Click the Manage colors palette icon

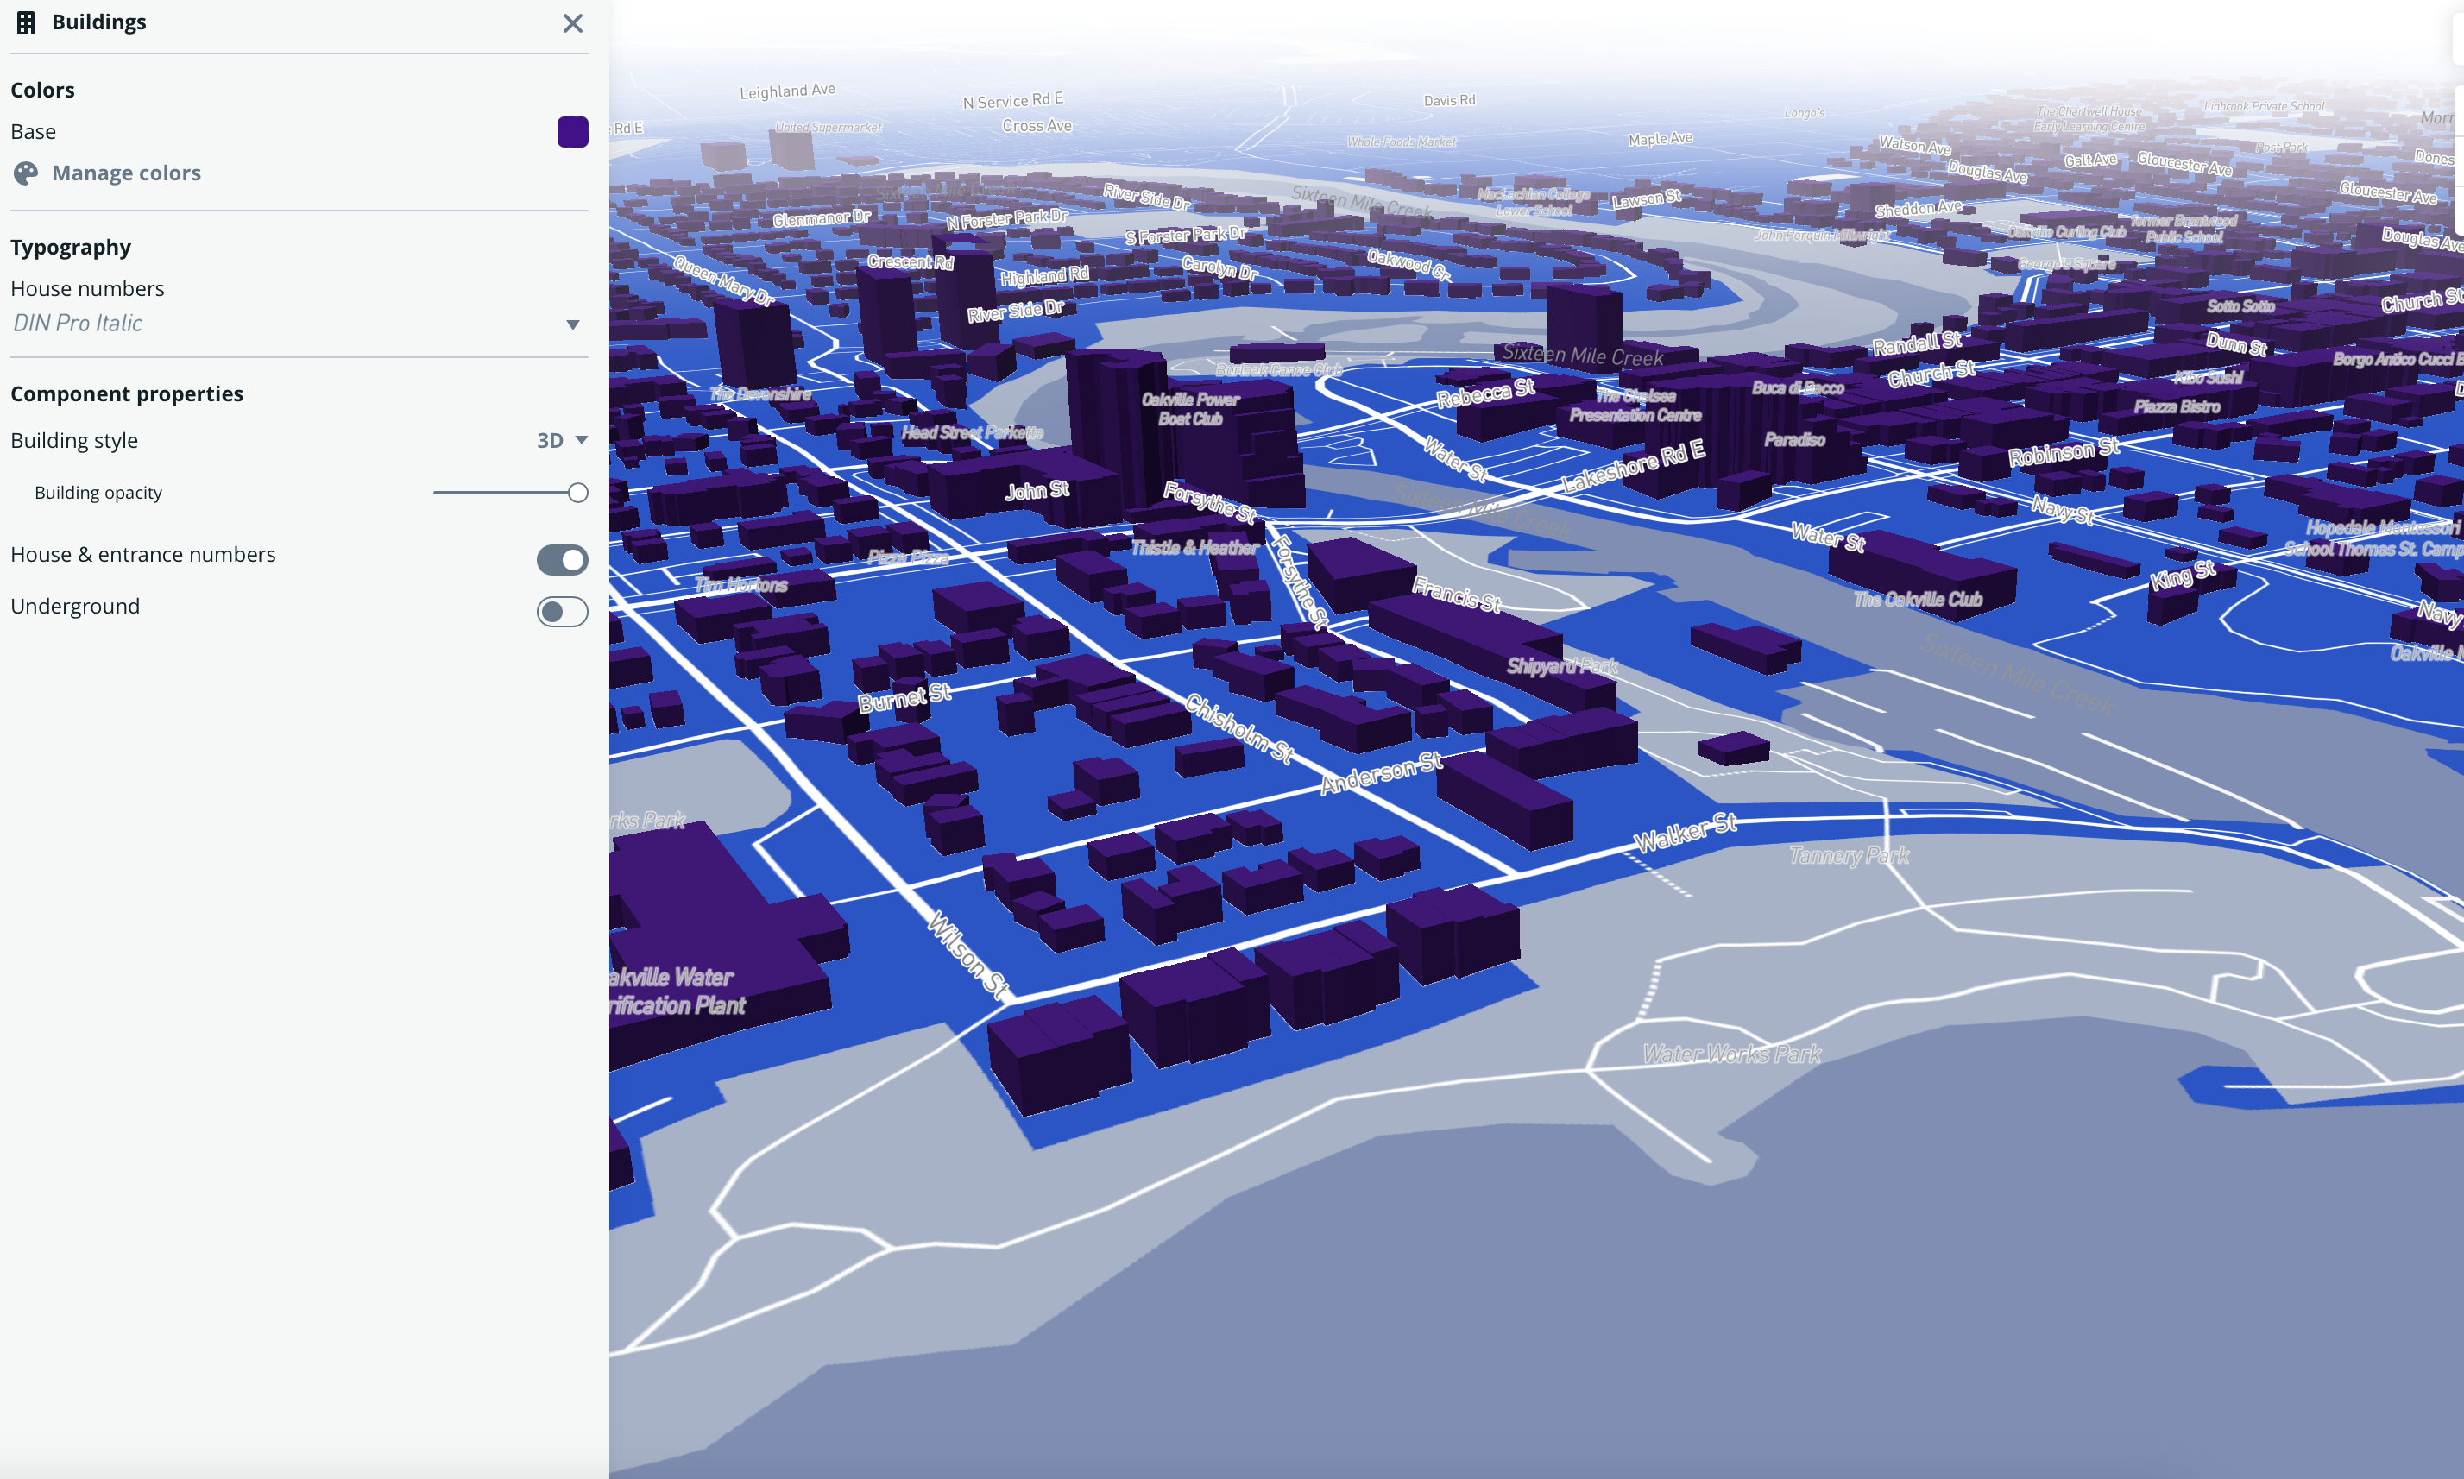coord(26,173)
